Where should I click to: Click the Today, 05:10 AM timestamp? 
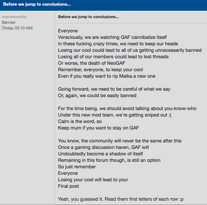point(17,28)
